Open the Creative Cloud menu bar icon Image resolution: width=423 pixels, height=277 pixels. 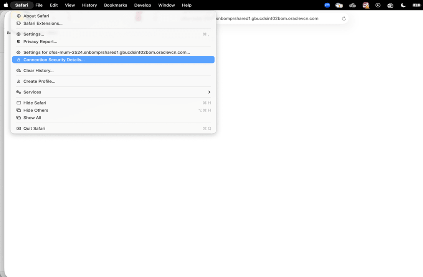[x=352, y=5]
